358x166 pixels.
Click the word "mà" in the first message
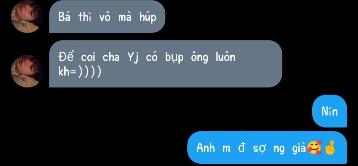pyautogui.click(x=125, y=17)
